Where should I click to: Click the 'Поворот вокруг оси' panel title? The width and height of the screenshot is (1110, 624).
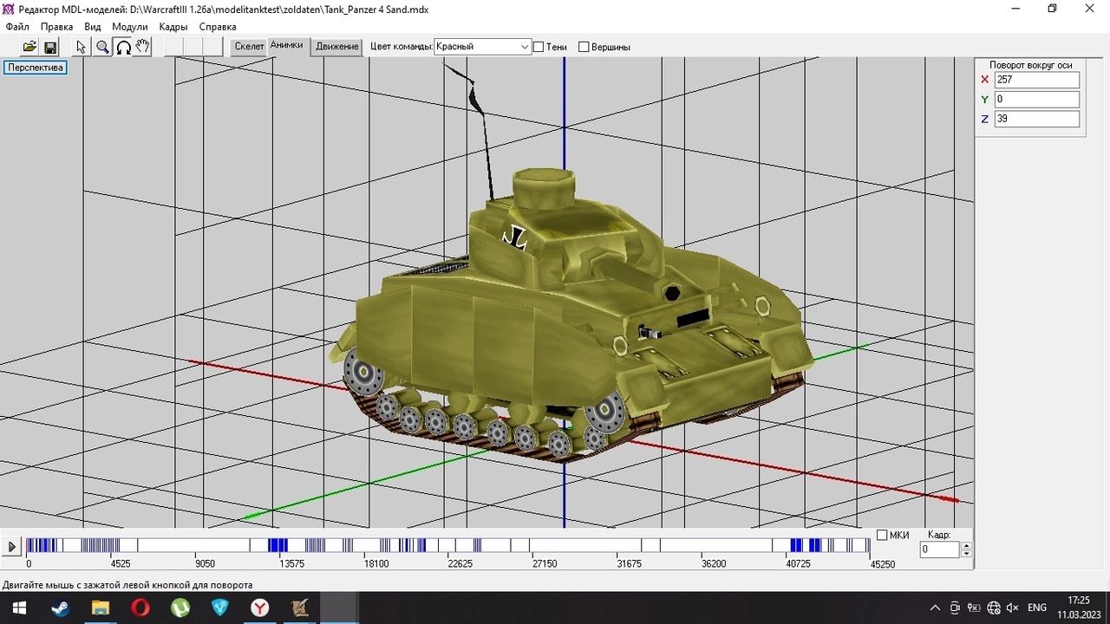pos(1030,65)
